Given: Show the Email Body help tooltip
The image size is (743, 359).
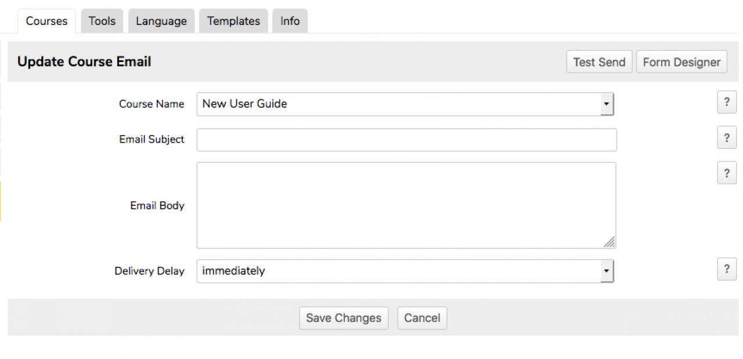Looking at the screenshot, I should coord(727,173).
